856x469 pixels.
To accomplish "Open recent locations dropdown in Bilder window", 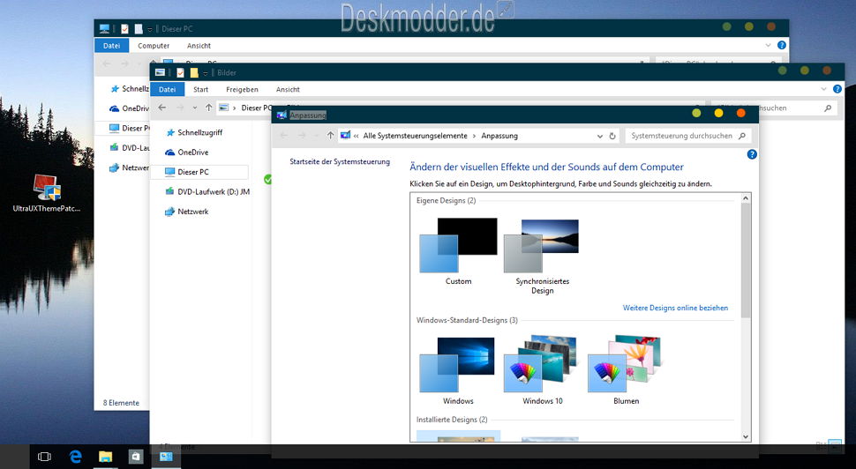I will (x=195, y=108).
